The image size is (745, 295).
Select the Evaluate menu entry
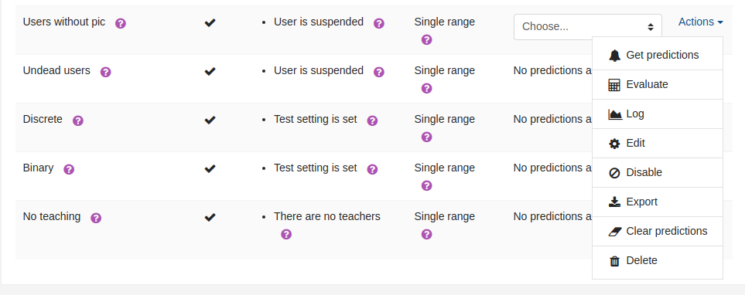[658, 85]
